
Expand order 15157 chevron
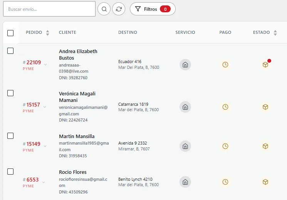[45, 107]
